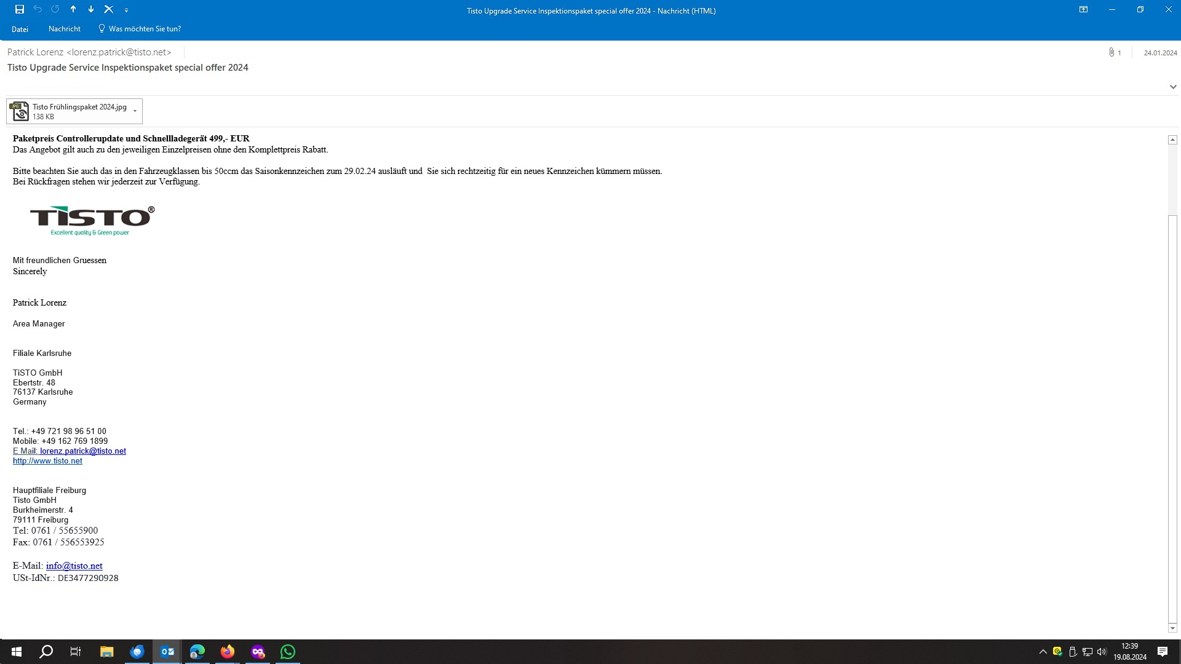Open Thunderbird from the taskbar
1181x664 pixels.
coord(137,652)
